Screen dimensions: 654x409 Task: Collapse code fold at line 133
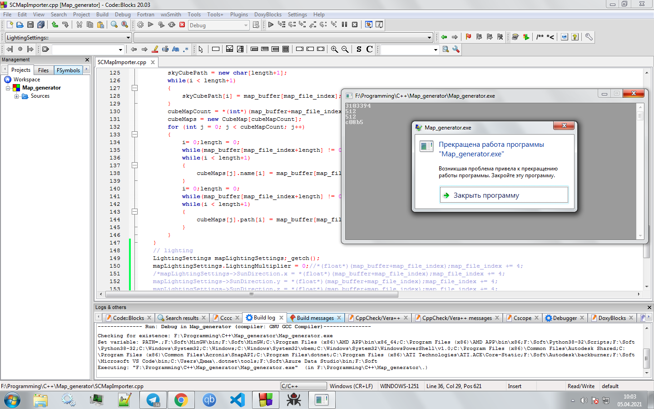(135, 135)
